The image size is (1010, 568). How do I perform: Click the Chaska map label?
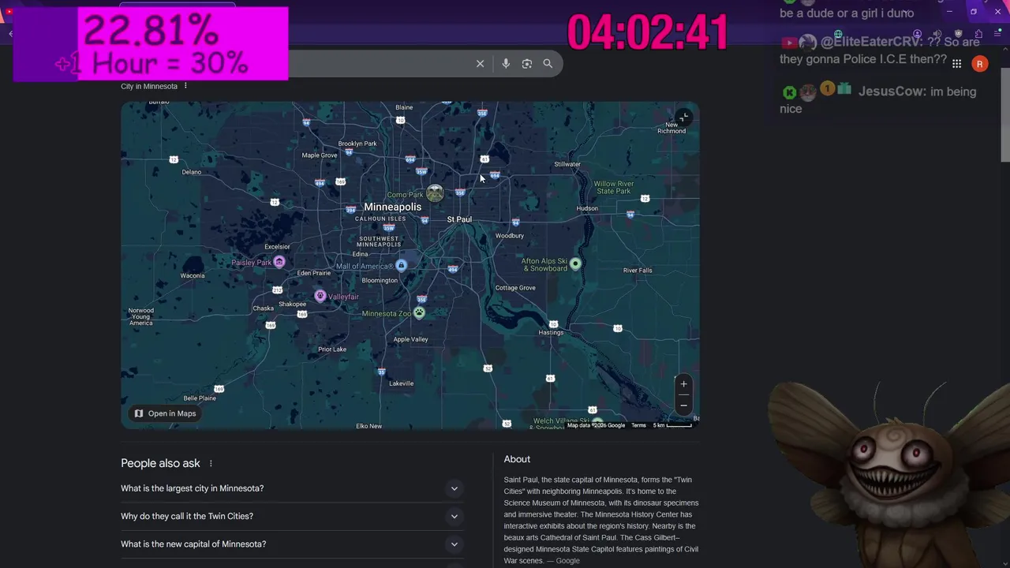point(263,308)
